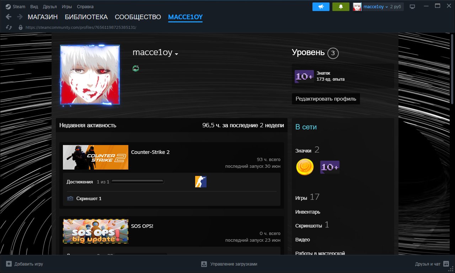Open the Инвентарь link
The image size is (455, 273).
[308, 212]
